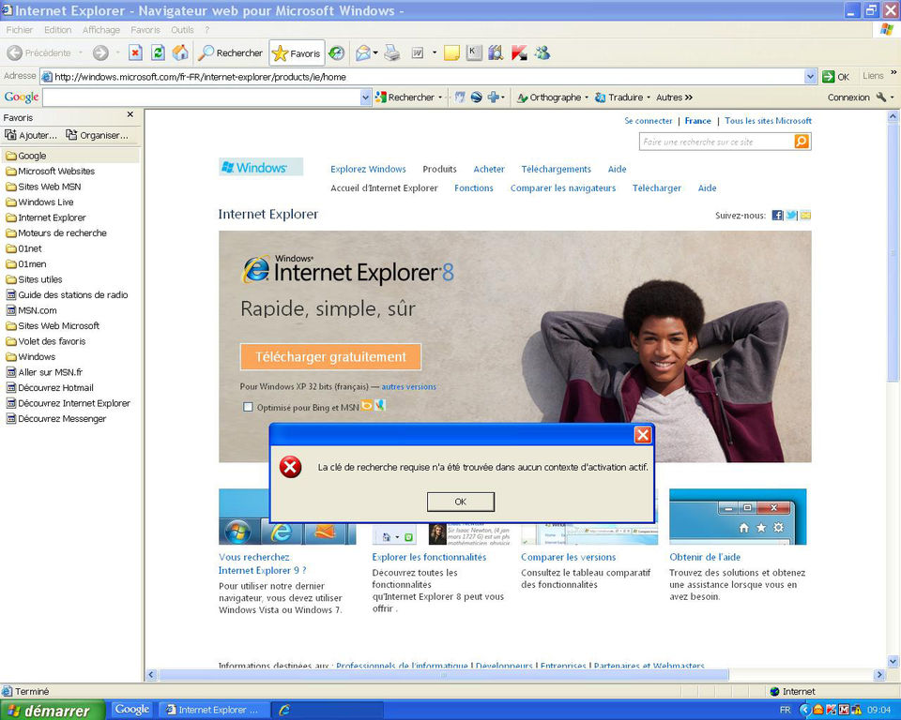
Task: Print the page with the printer icon
Action: (392, 52)
